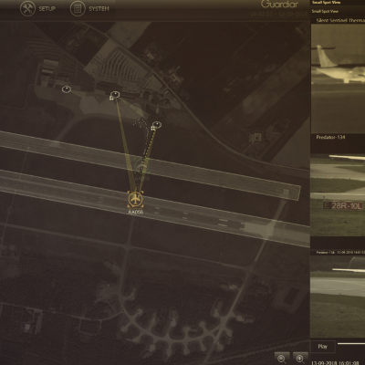Select camera marker with the dotted yellow line
This screenshot has width=365, height=365.
click(x=156, y=125)
